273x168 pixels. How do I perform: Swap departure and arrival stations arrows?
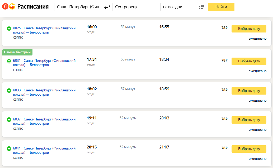pos(107,7)
